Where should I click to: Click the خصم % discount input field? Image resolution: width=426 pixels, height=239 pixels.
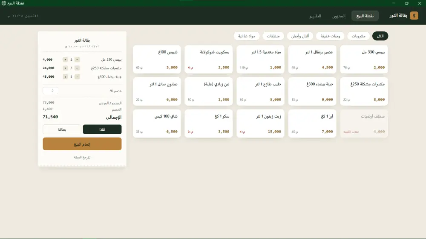coord(50,91)
